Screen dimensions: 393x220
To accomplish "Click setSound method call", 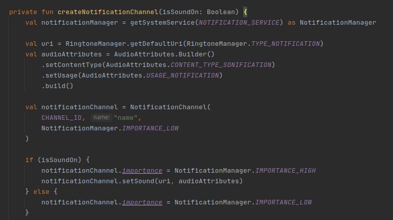I will [138, 181].
